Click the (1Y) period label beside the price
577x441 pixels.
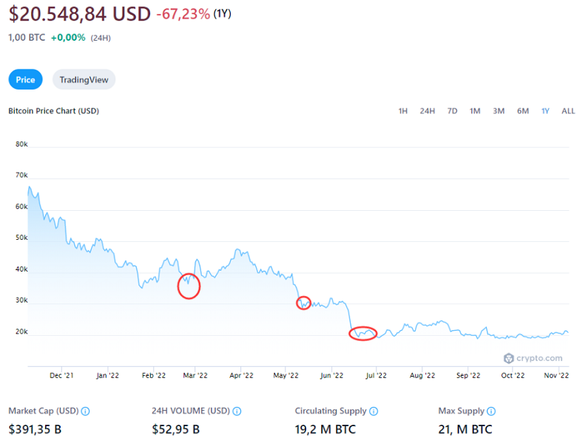[x=222, y=13]
